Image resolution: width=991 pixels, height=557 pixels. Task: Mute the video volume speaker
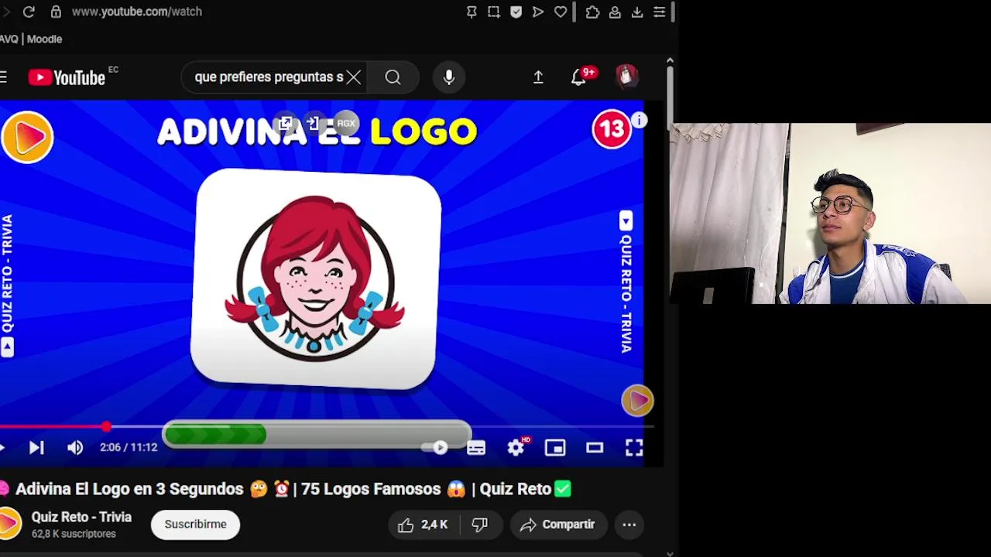tap(75, 447)
